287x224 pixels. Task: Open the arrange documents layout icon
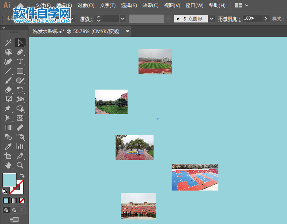[x=238, y=5]
